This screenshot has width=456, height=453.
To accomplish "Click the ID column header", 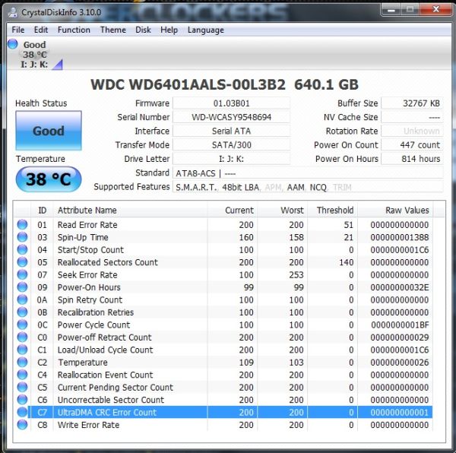I will tap(42, 210).
